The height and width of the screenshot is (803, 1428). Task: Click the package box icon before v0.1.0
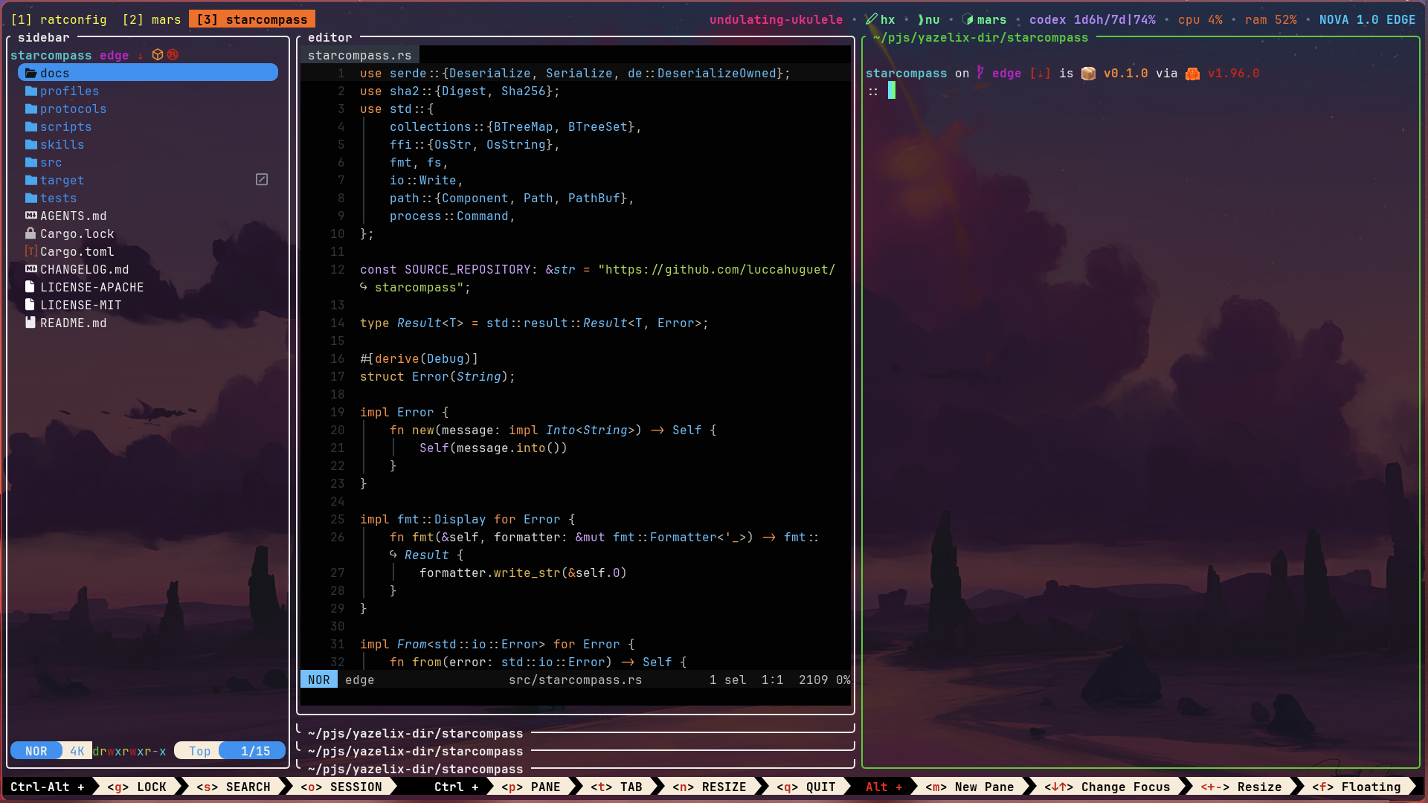(1088, 73)
